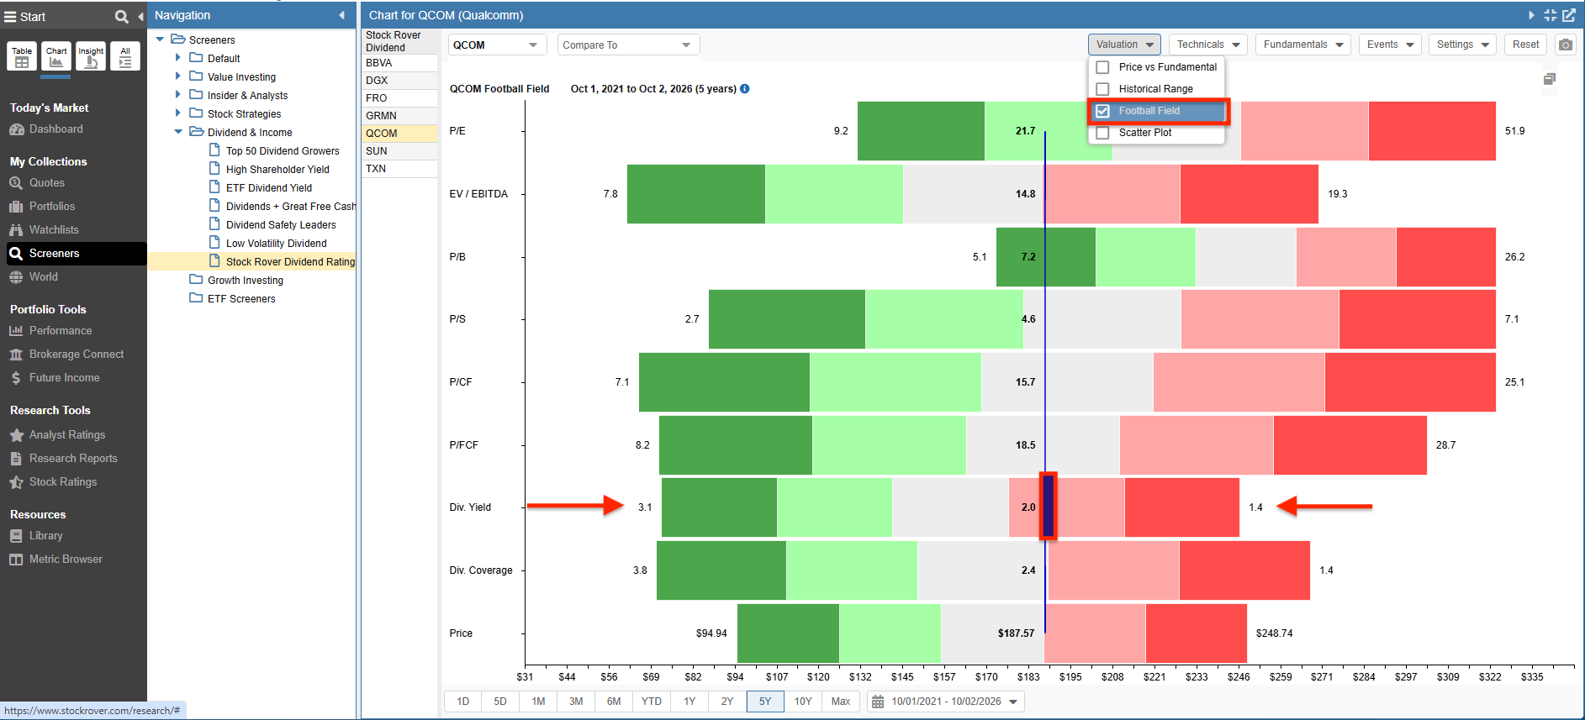This screenshot has width=1585, height=720.
Task: Open the Compare To dropdown
Action: [x=628, y=45]
